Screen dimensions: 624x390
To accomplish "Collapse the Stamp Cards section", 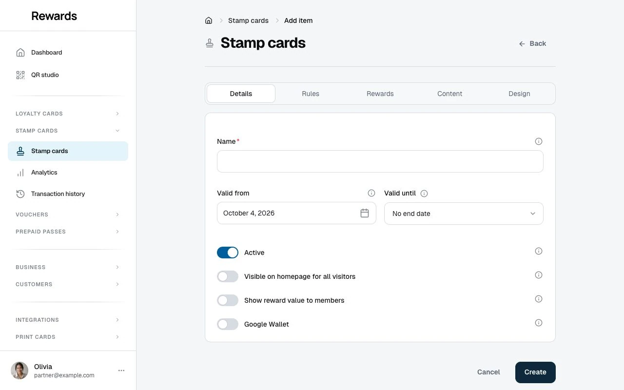I will click(x=68, y=131).
